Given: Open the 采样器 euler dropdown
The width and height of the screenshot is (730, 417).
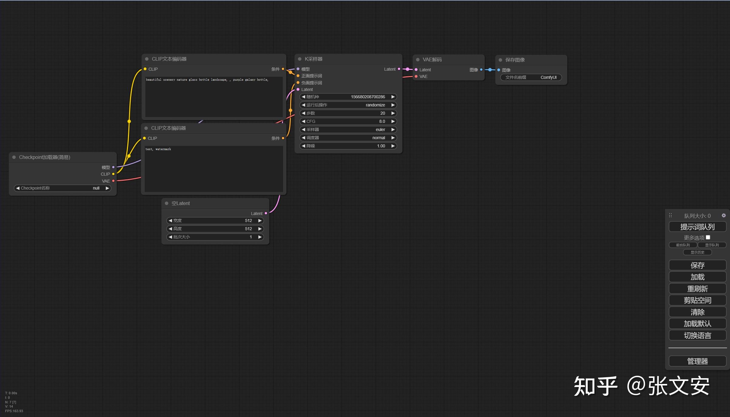Looking at the screenshot, I should 348,129.
